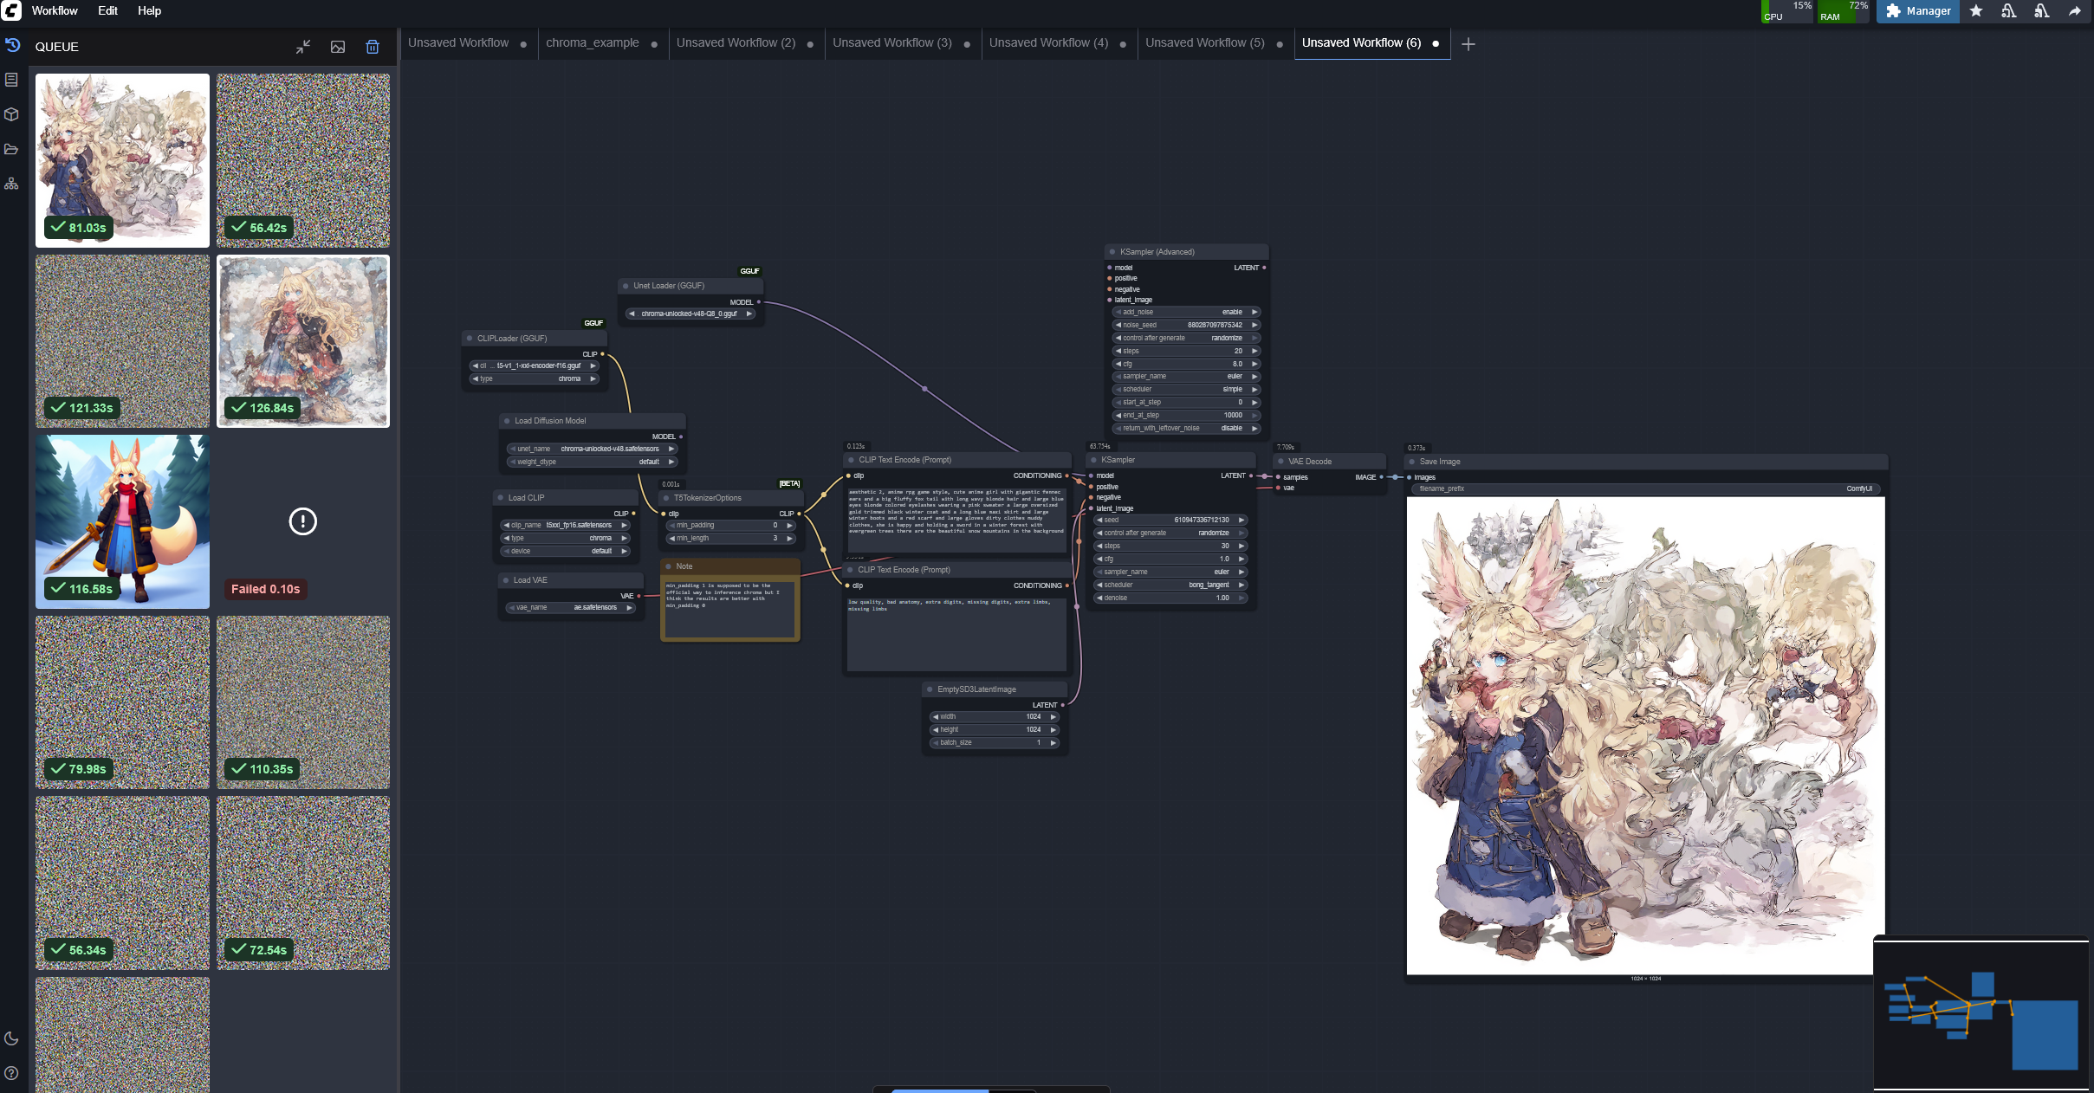Click the share arrow icon in toolbar
This screenshot has height=1093, width=2094.
[2075, 11]
